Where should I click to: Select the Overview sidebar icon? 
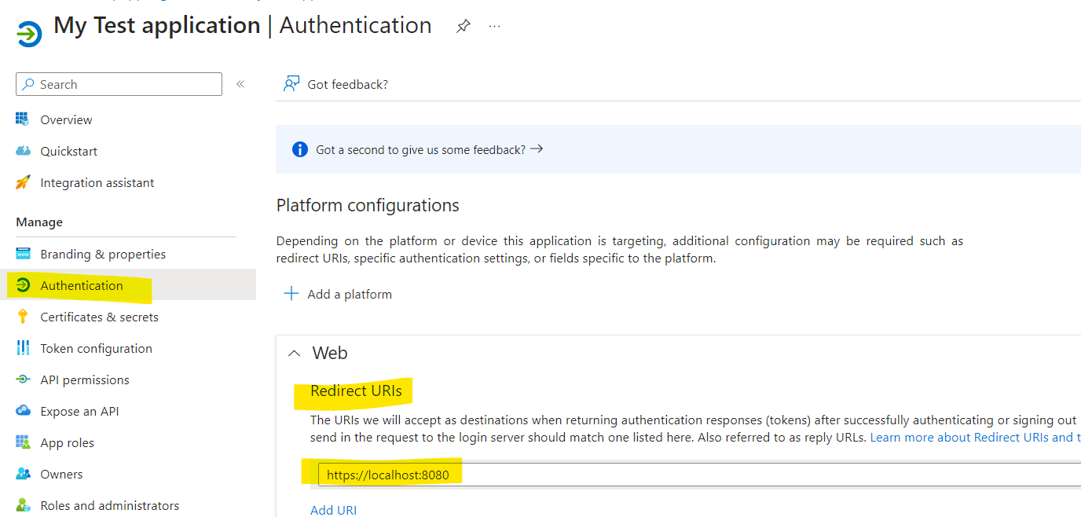click(24, 119)
